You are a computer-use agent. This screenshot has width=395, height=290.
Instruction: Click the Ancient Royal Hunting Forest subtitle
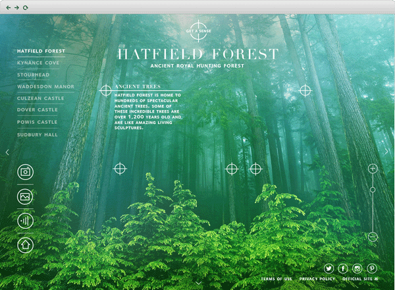pos(197,66)
